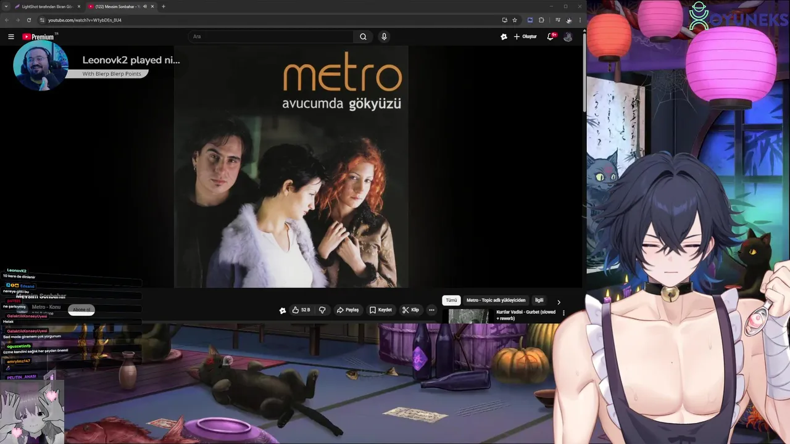Close the LightShot tab
The image size is (790, 444).
click(x=78, y=6)
